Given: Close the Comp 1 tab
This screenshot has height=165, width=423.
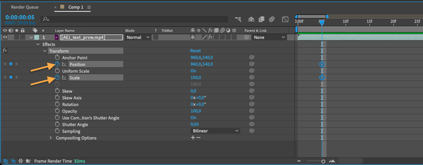Looking at the screenshot, I should [55, 7].
